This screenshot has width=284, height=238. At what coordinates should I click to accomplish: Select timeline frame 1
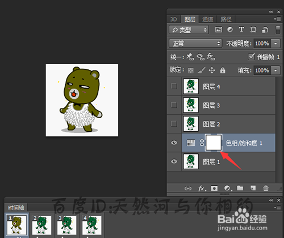16,225
